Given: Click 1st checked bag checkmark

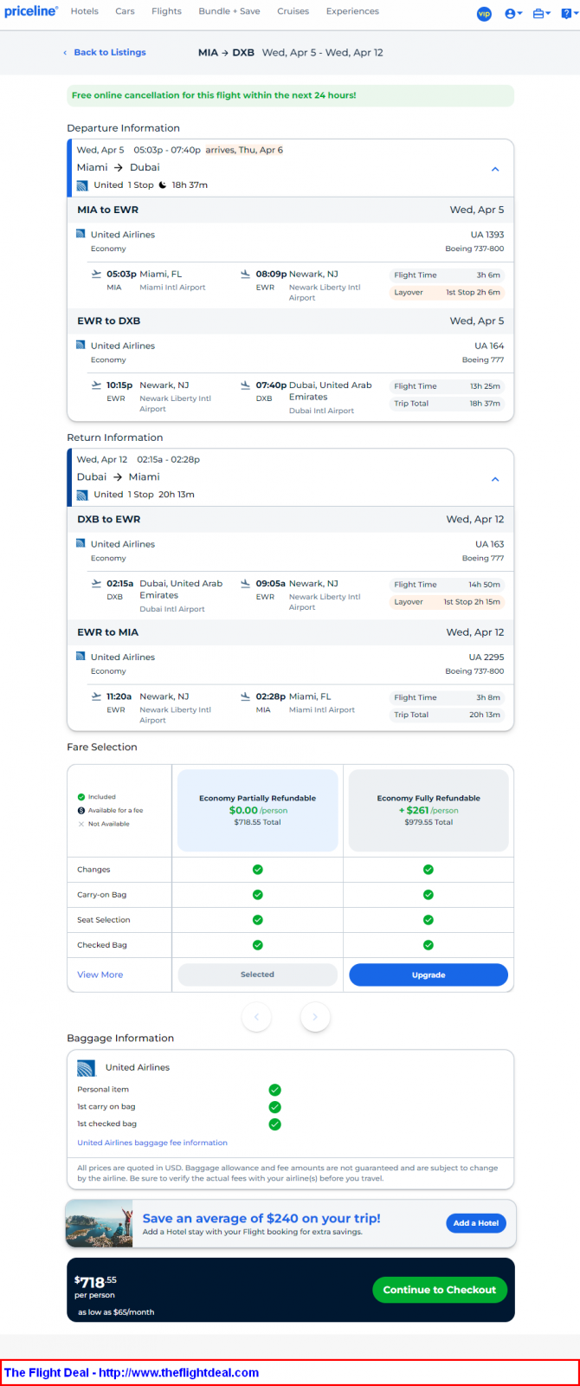Looking at the screenshot, I should pyautogui.click(x=274, y=1124).
